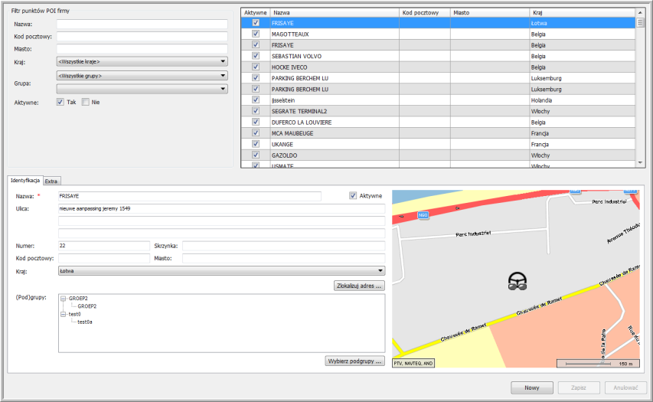Enable the Nie checkbox in the filter
This screenshot has width=653, height=402.
(x=86, y=102)
